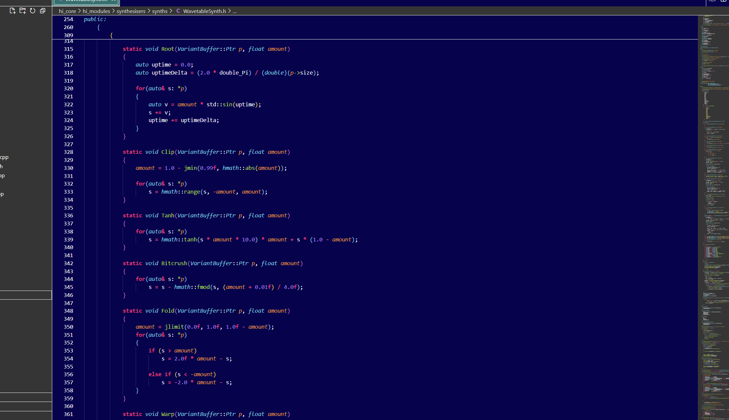
Task: Click the breadcrumb ellipsis symbol item
Action: (x=234, y=11)
